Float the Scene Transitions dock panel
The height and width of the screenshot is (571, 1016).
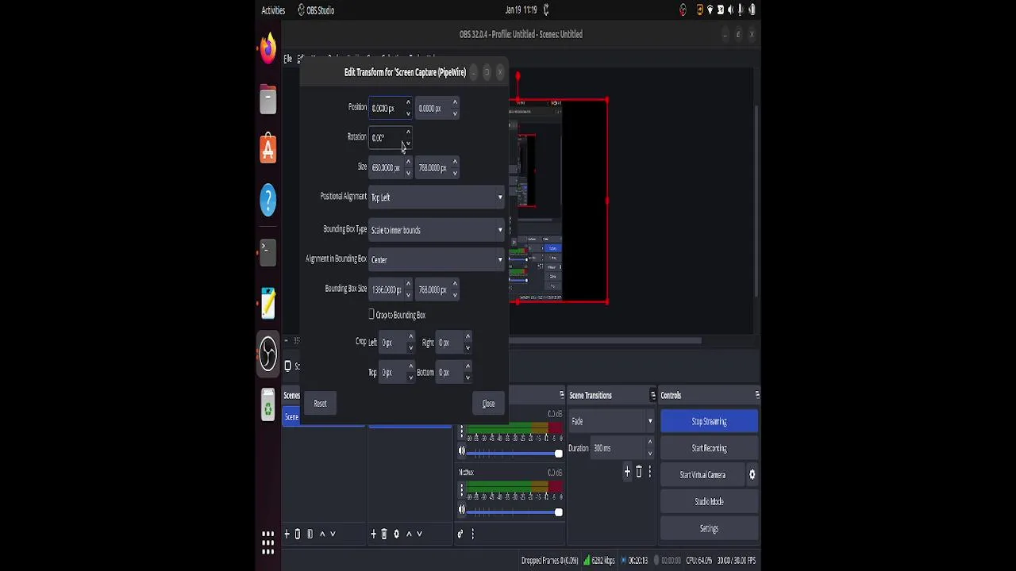click(652, 395)
